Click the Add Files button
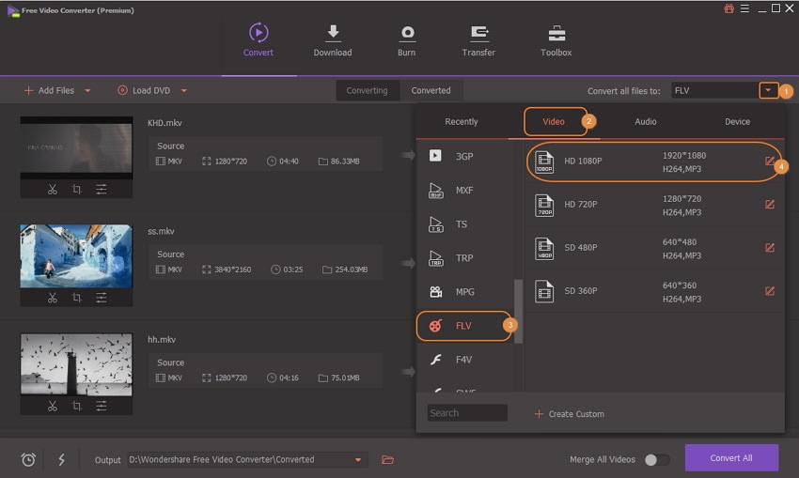The width and height of the screenshot is (799, 478). [x=50, y=90]
